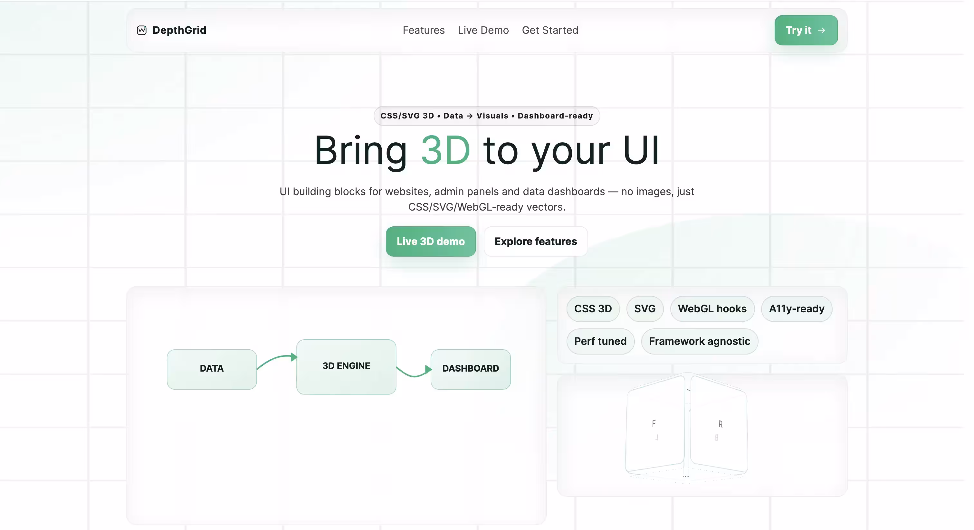
Task: Select the CSS 3D chip
Action: [593, 308]
